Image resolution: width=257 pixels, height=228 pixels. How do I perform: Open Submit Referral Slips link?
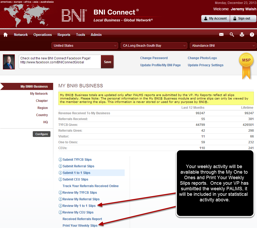pos(78,166)
